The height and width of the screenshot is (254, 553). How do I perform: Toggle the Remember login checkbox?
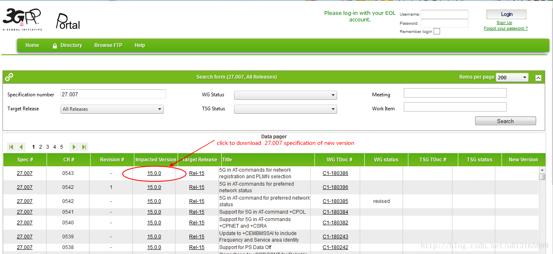click(437, 32)
